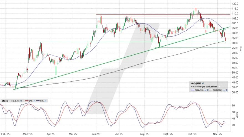This screenshot has width=244, height=137.
Task: Hide the K% stochastic line checkbox
Action: coord(45,101)
